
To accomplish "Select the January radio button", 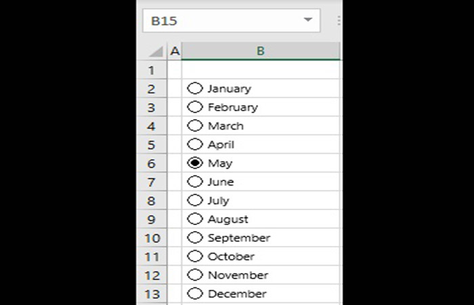I will pyautogui.click(x=195, y=88).
